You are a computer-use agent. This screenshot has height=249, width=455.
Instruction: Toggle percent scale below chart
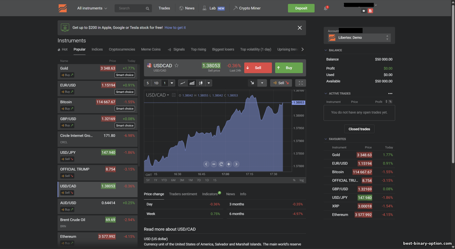pyautogui.click(x=294, y=180)
